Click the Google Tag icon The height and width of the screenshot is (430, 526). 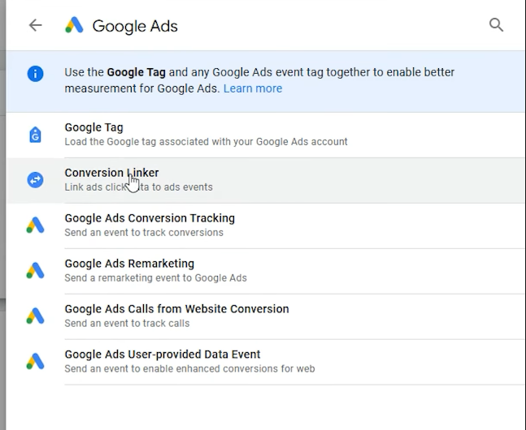coord(35,135)
